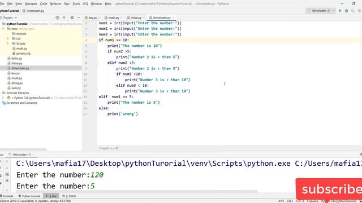Select ifelselader (1) run tab
Viewport: 362px width, 203px height.
pos(21,155)
